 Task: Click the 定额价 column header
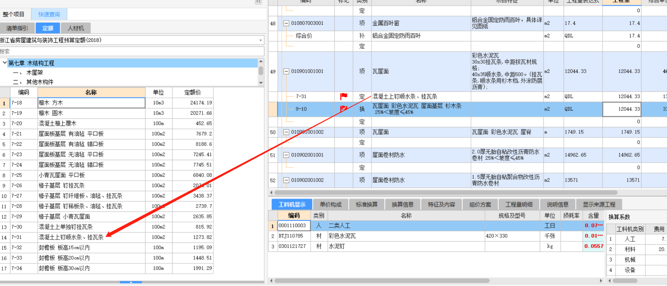pyautogui.click(x=193, y=92)
